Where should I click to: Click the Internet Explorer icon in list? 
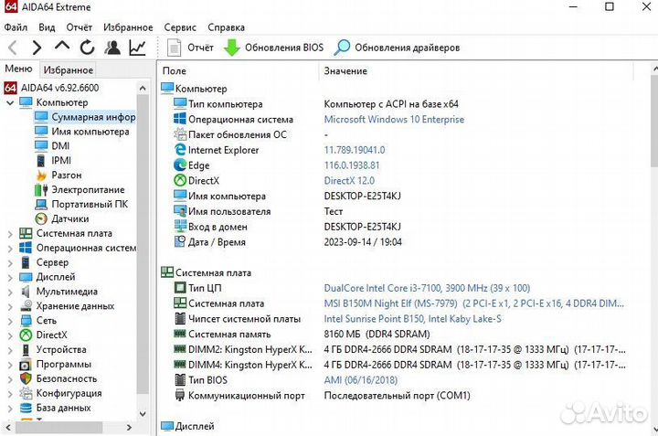180,150
